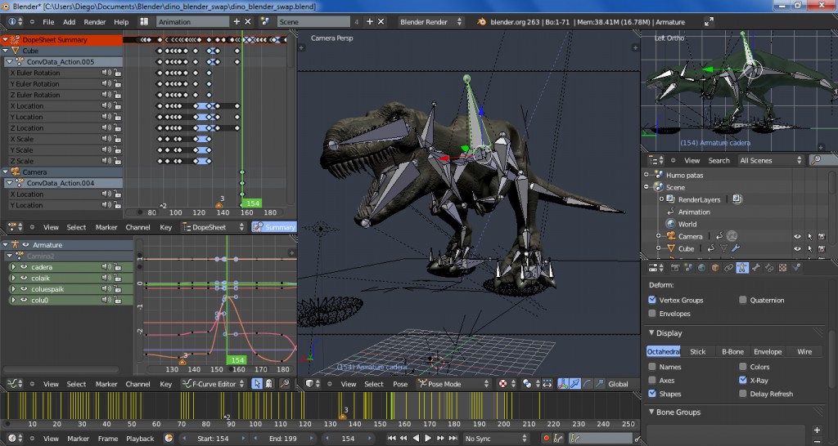Toggle the dope sheet Summary button

click(x=274, y=227)
